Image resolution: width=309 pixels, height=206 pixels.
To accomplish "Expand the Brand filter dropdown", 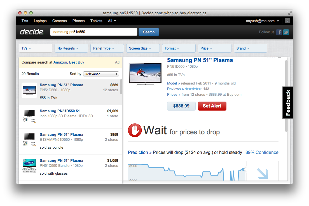I will point(251,48).
